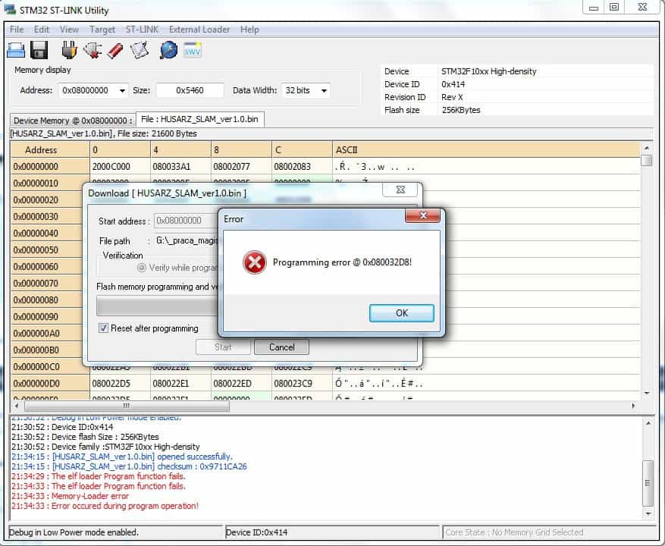Click cell 08002077 in the memory grid
Image resolution: width=665 pixels, height=546 pixels.
(x=241, y=166)
